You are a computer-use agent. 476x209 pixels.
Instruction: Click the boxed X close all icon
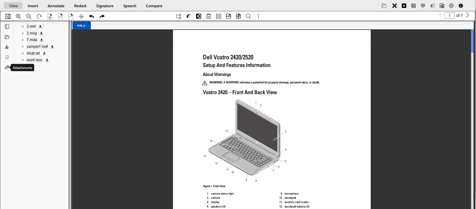click(x=404, y=6)
